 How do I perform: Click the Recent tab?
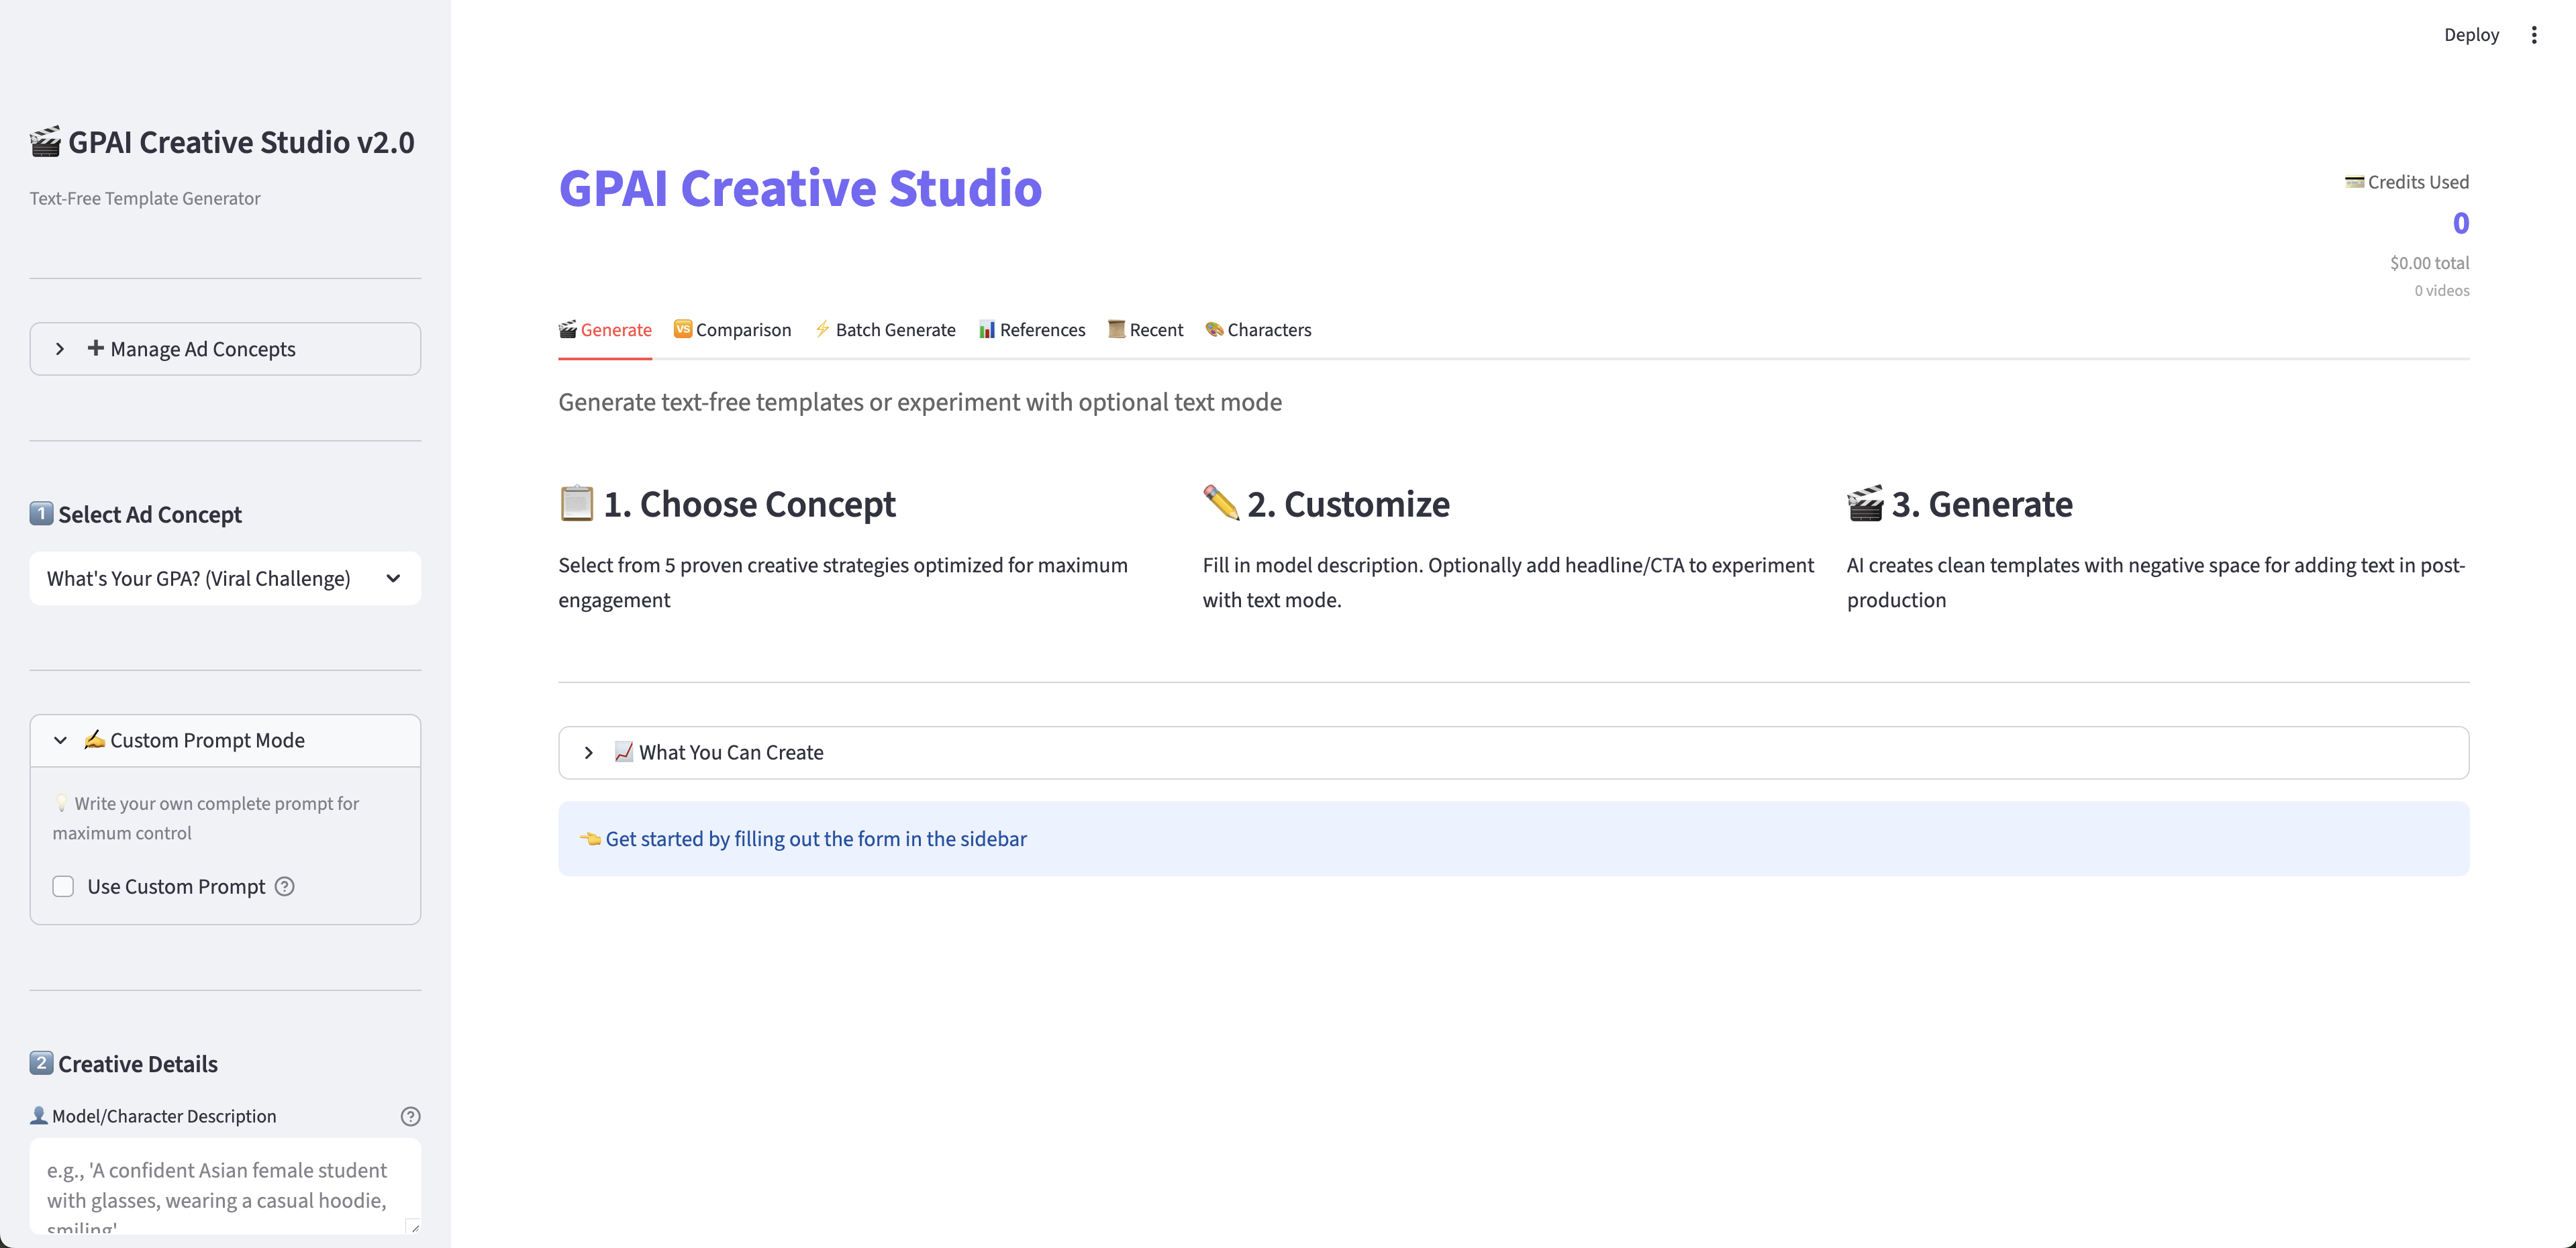pos(1145,330)
